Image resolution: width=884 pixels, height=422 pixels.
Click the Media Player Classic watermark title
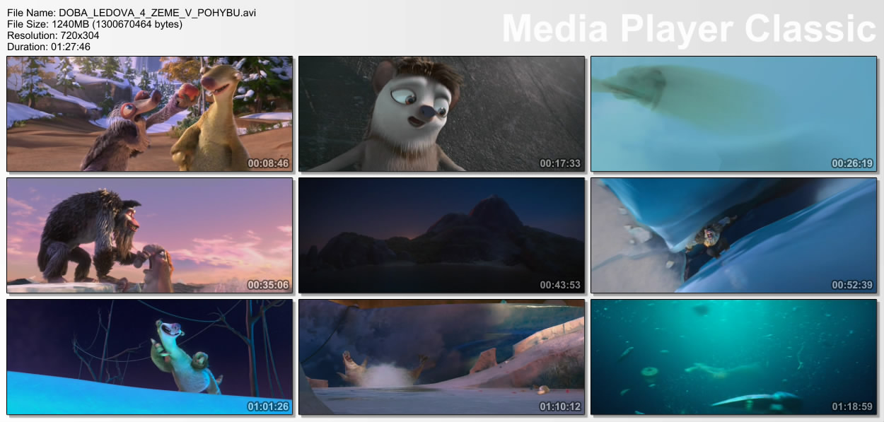tap(689, 30)
